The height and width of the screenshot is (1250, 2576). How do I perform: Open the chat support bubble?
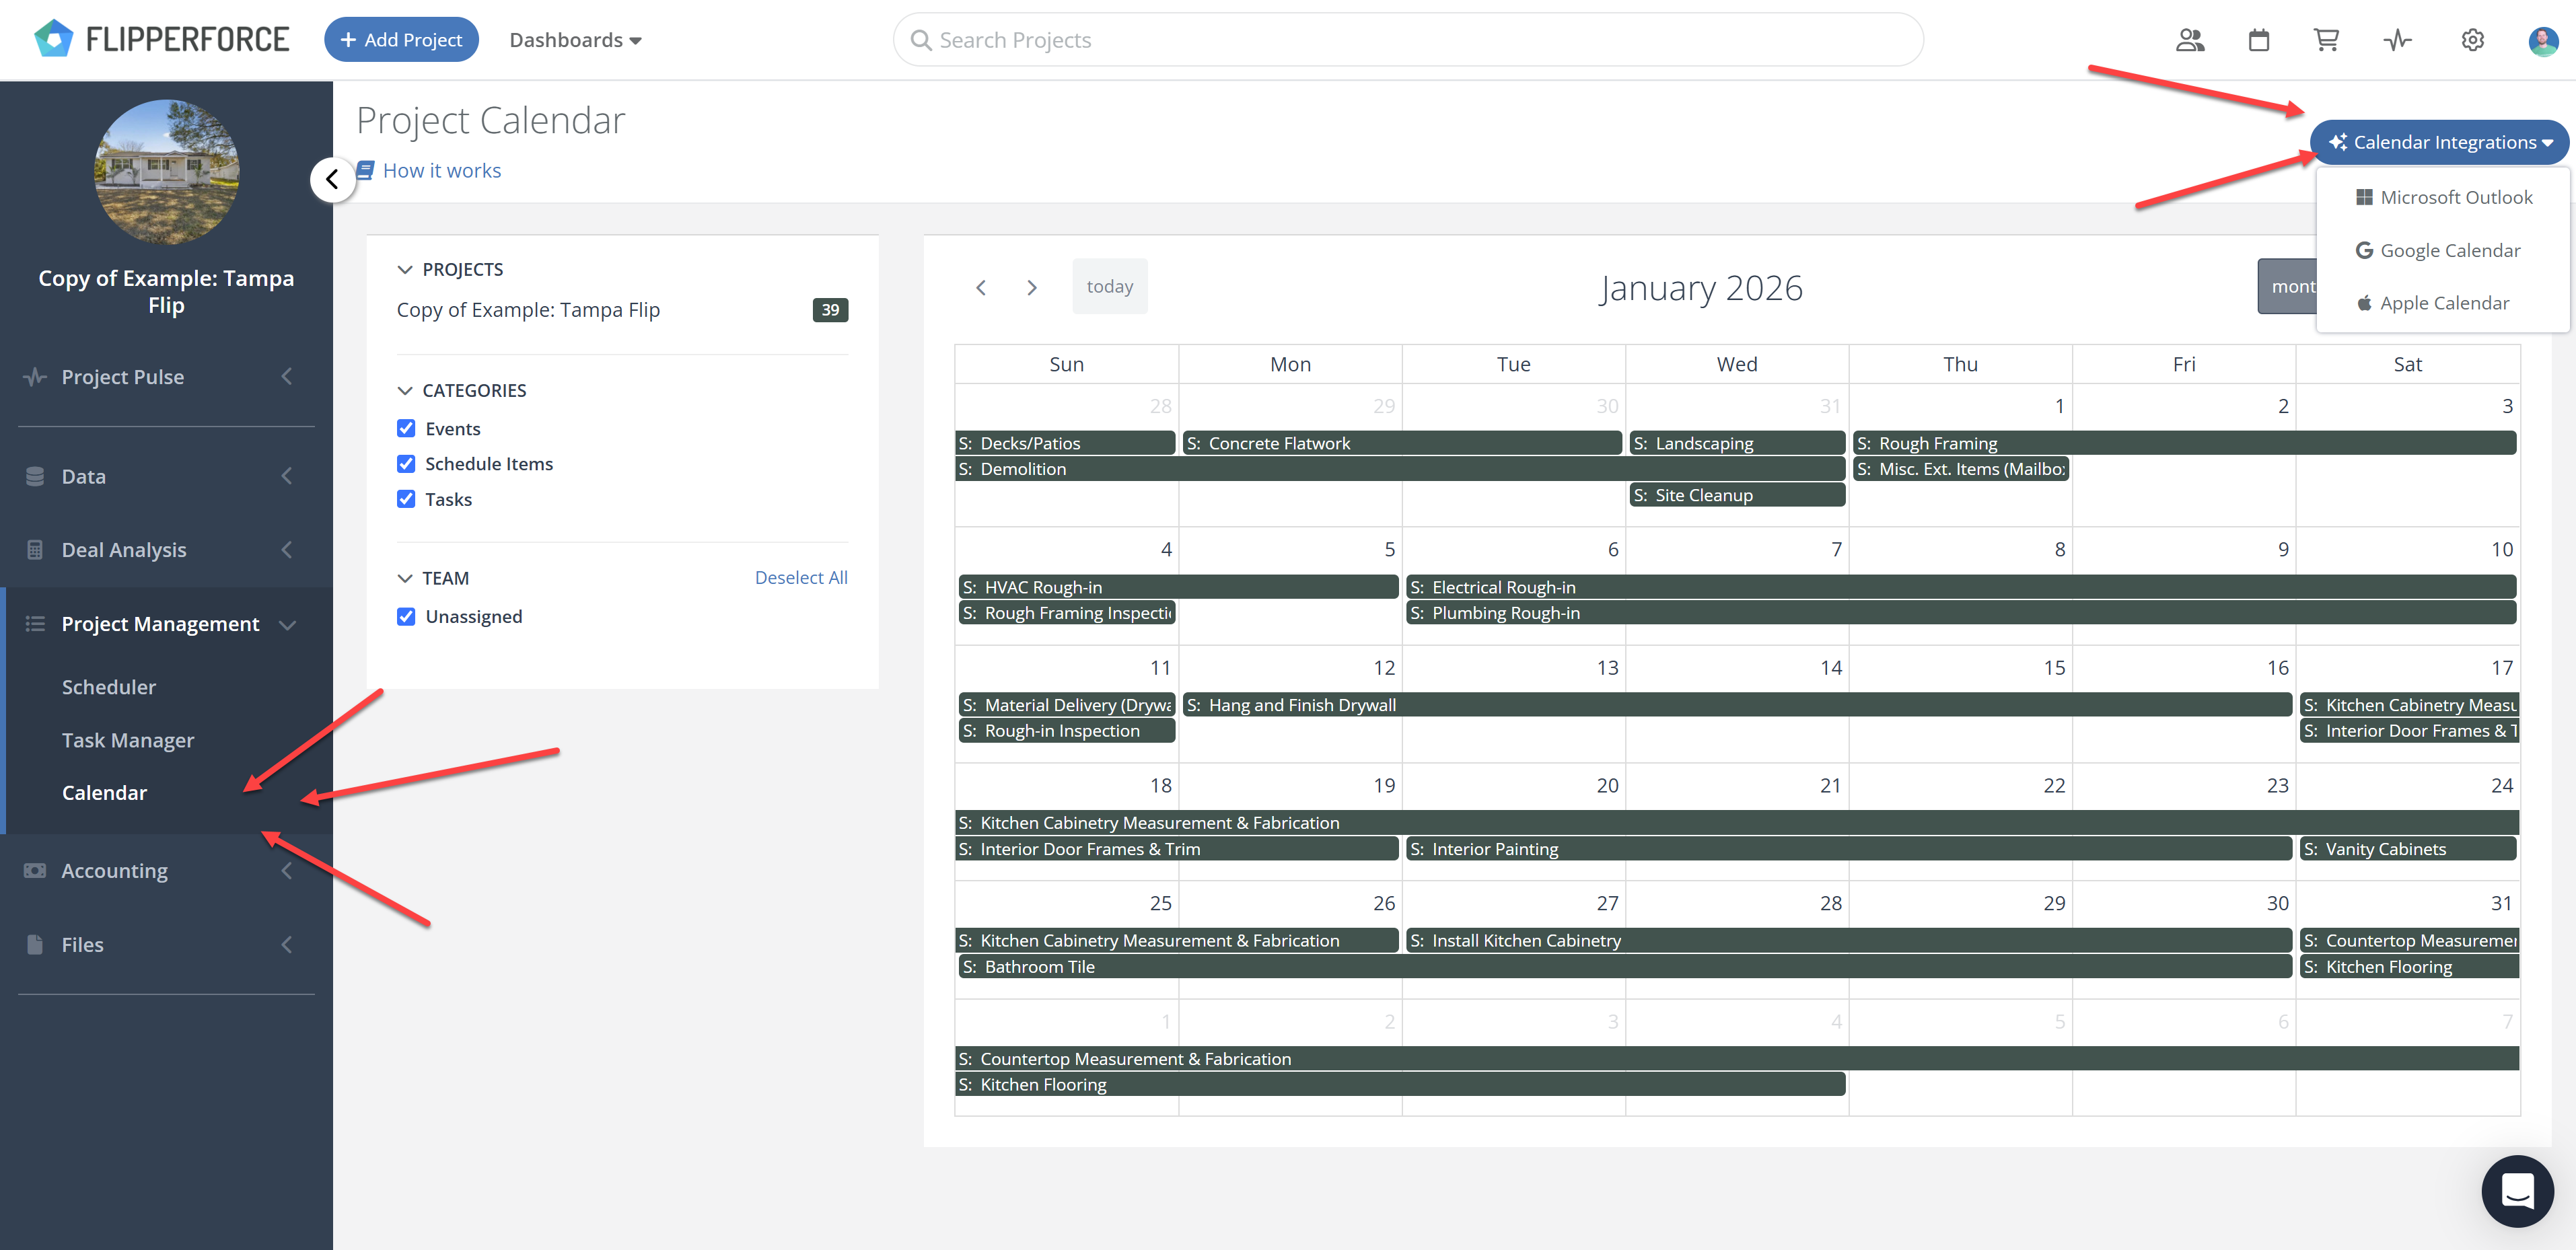(2517, 1191)
